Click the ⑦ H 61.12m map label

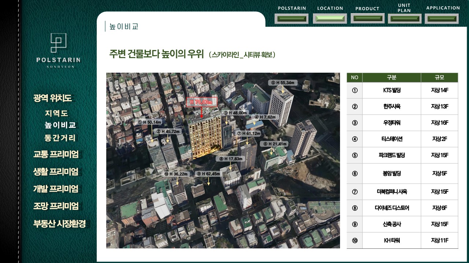coord(249,134)
